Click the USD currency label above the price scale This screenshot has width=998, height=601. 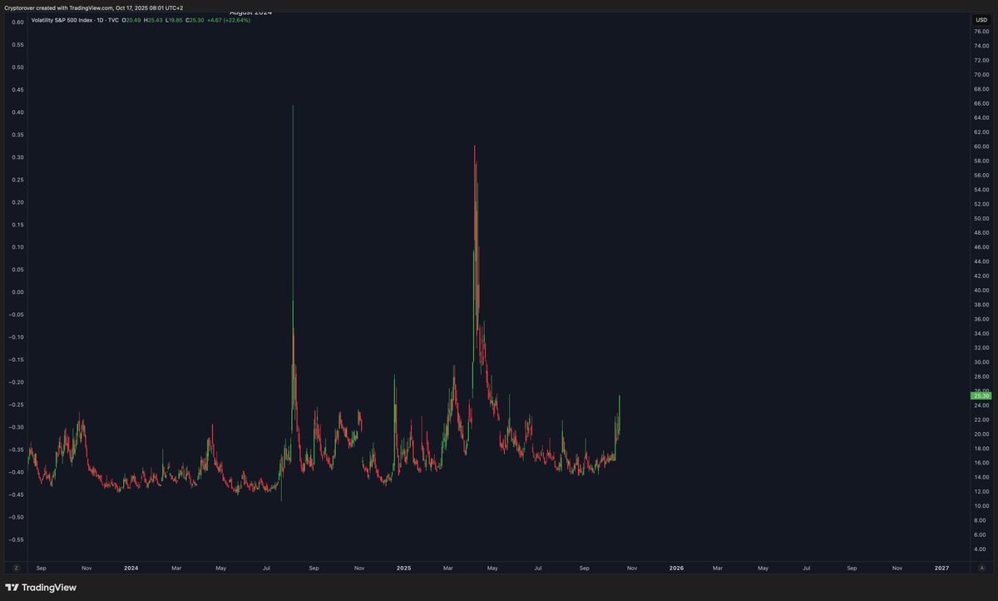tap(981, 18)
